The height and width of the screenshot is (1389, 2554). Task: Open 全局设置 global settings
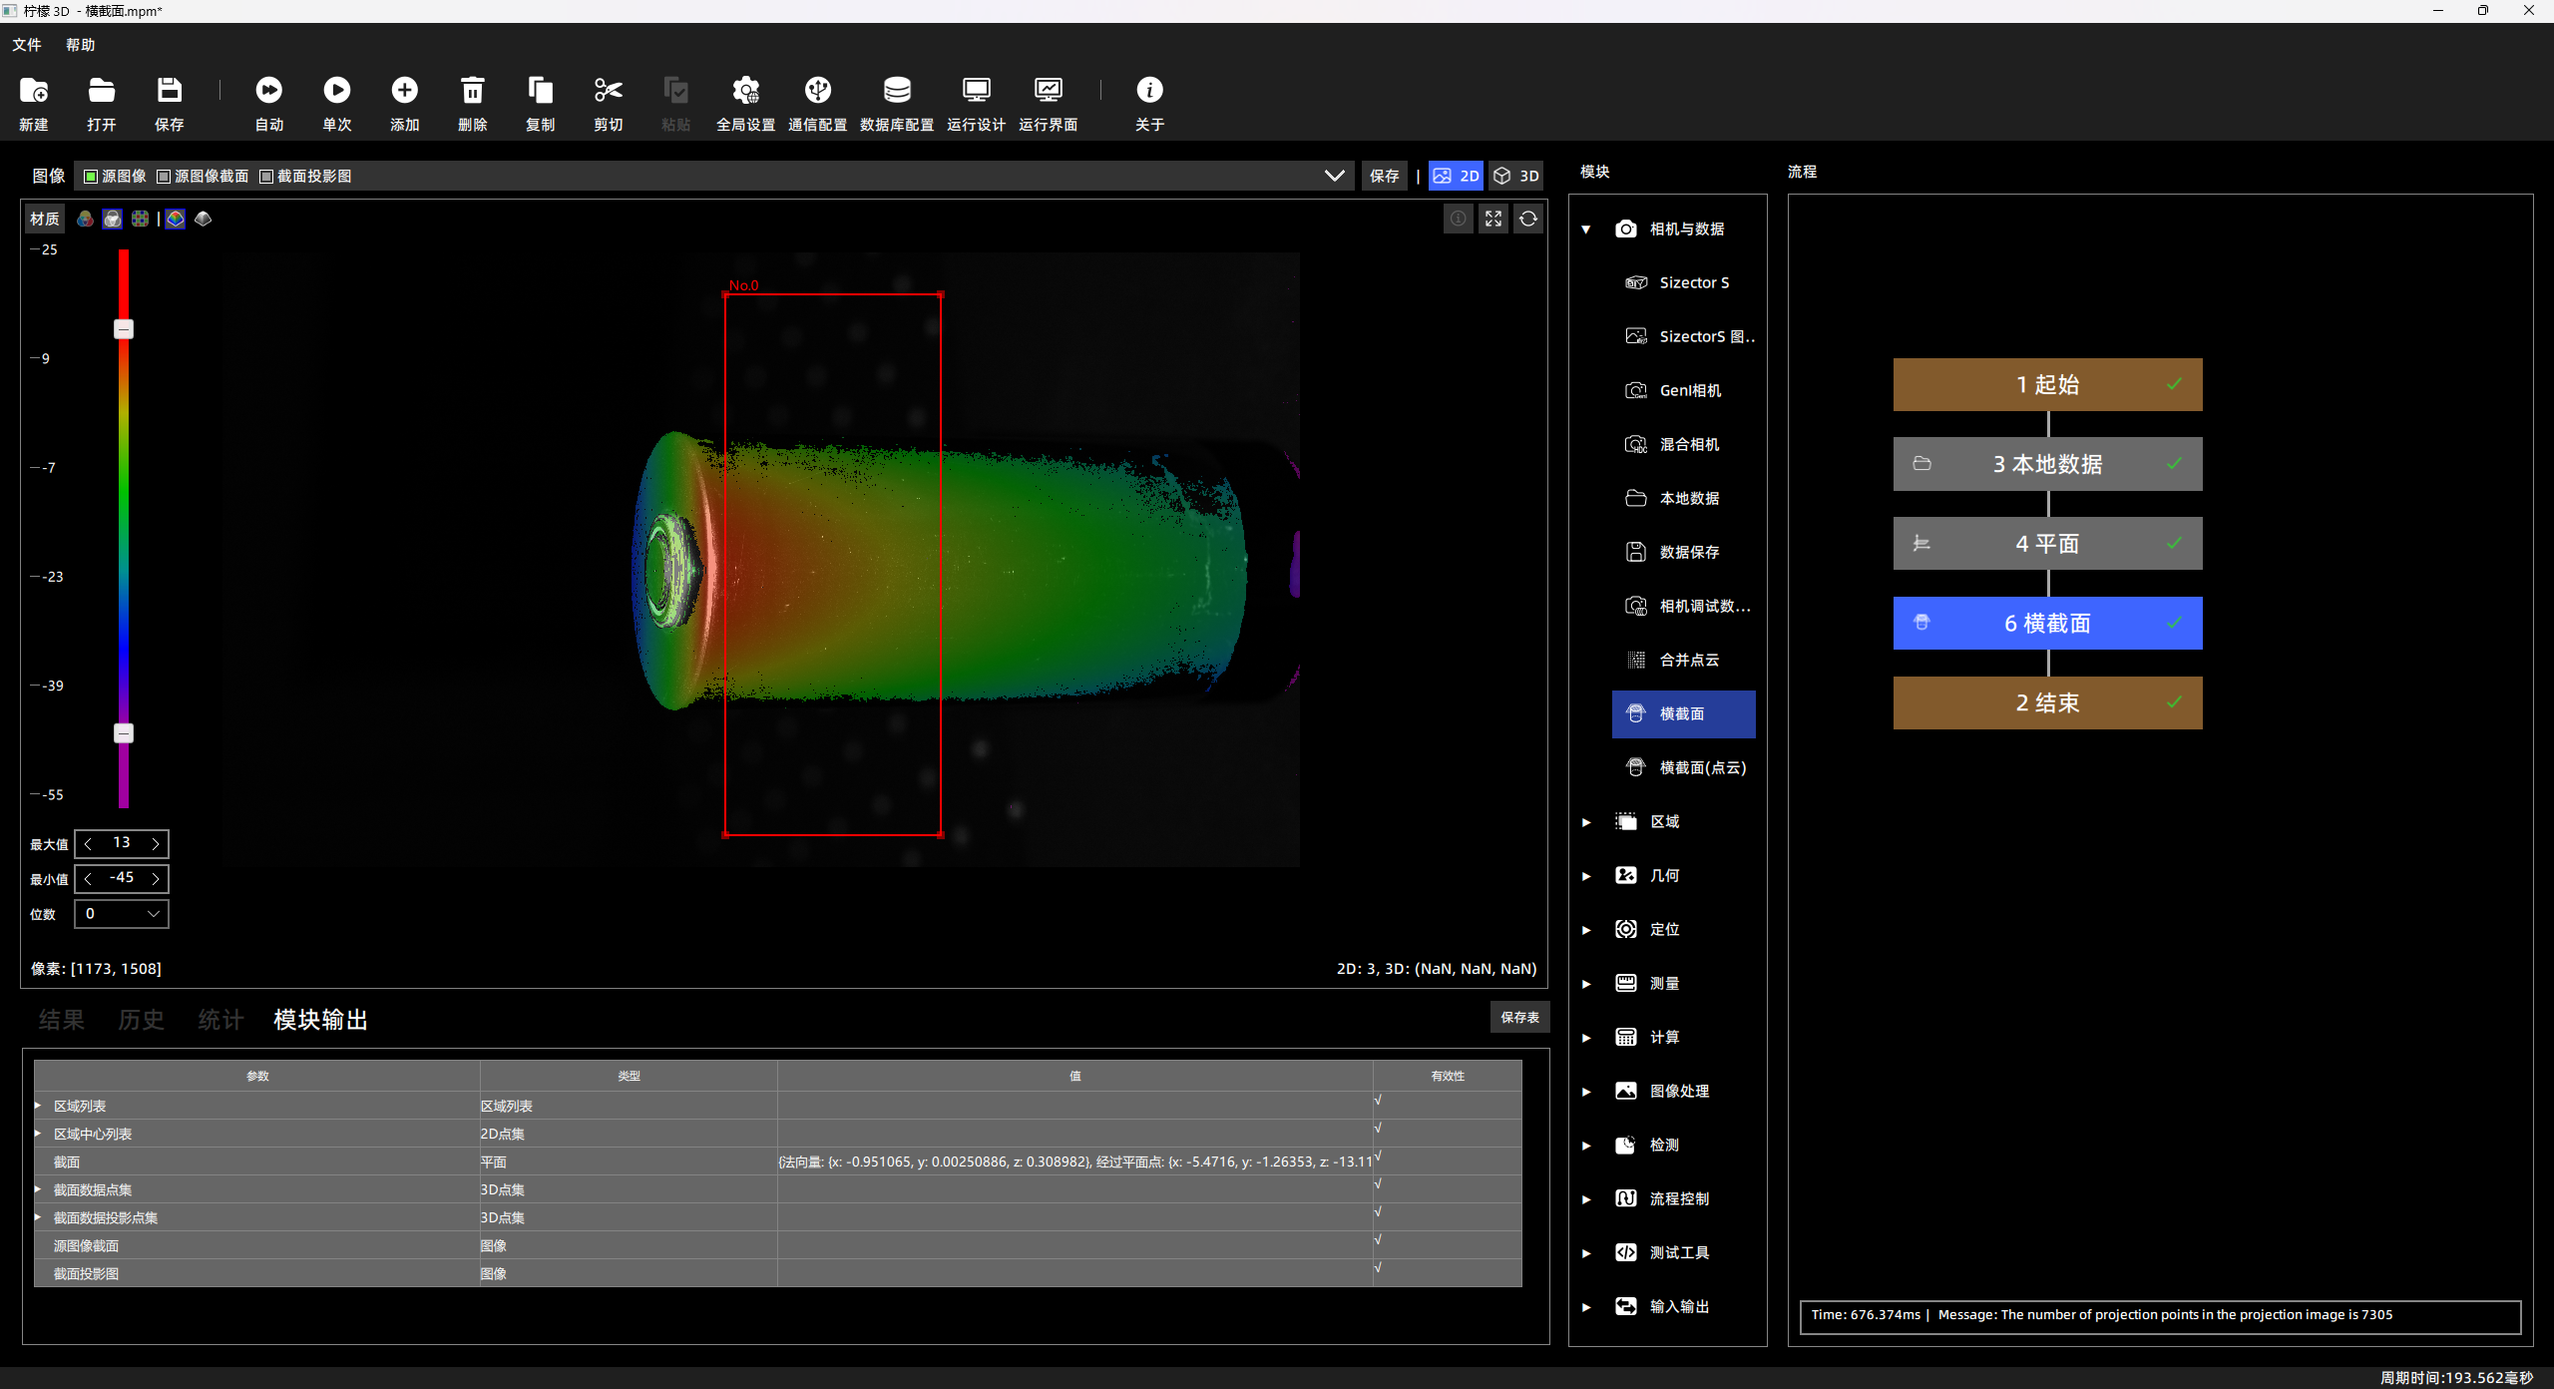746,91
